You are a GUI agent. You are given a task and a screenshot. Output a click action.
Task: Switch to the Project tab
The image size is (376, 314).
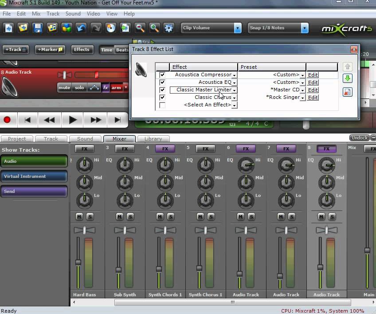click(x=17, y=139)
